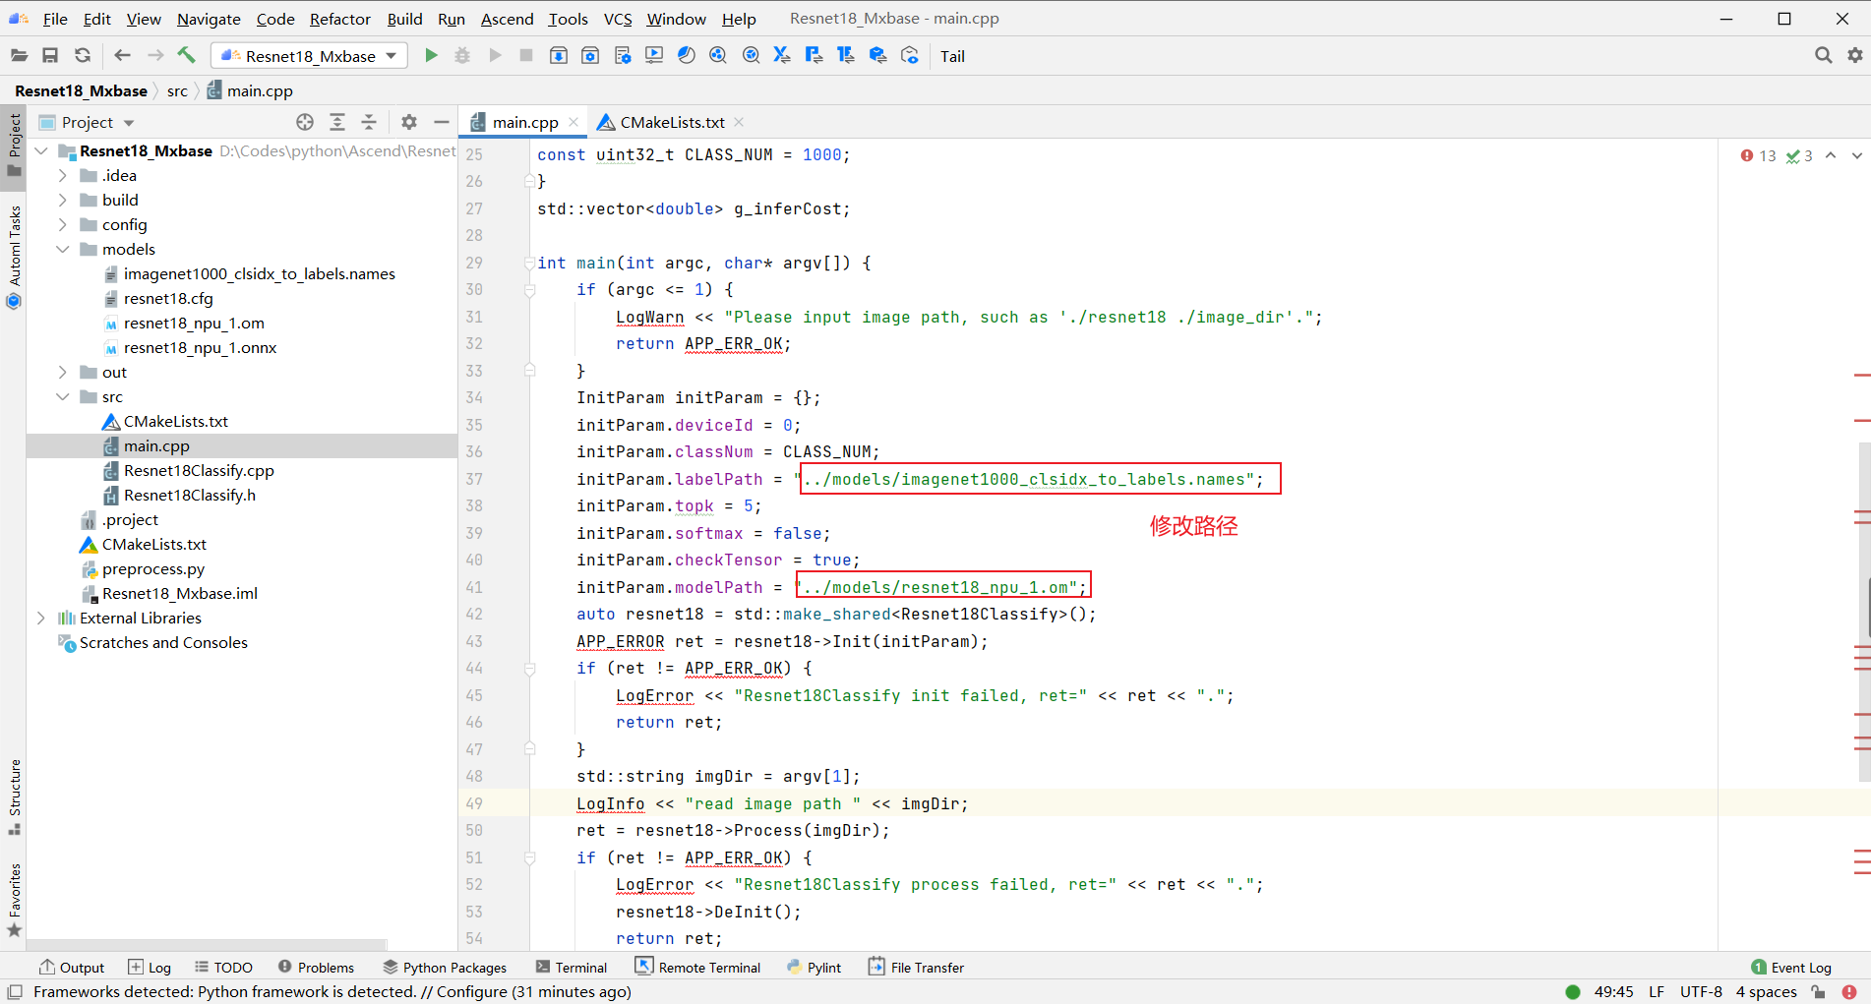Click the red error indicator in status bar
This screenshot has width=1871, height=1004.
(1849, 992)
